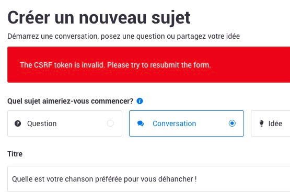Click the chat bubbles icon in Conversation card

(x=141, y=123)
